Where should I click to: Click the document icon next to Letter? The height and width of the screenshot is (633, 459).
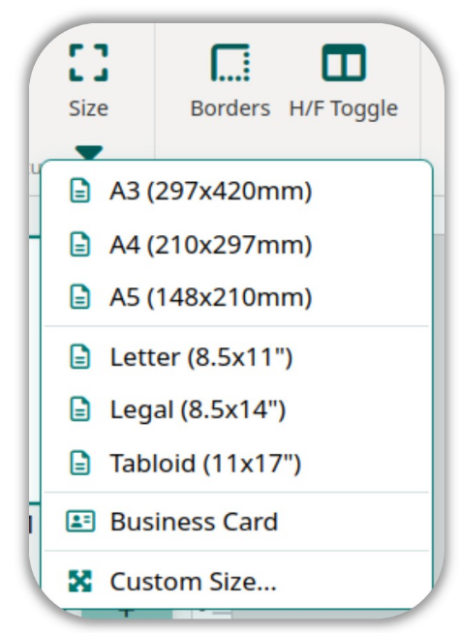[80, 357]
